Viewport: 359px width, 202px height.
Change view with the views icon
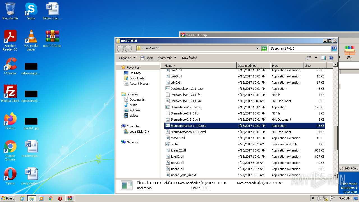[309, 58]
